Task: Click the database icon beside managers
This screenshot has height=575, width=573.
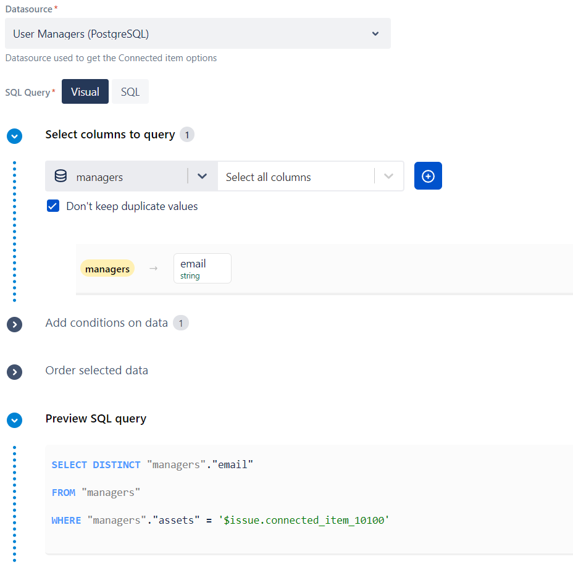Action: [61, 177]
